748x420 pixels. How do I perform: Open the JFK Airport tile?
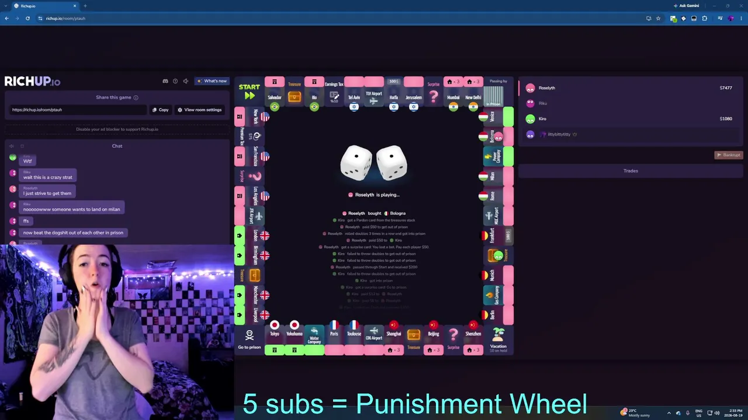click(x=250, y=216)
